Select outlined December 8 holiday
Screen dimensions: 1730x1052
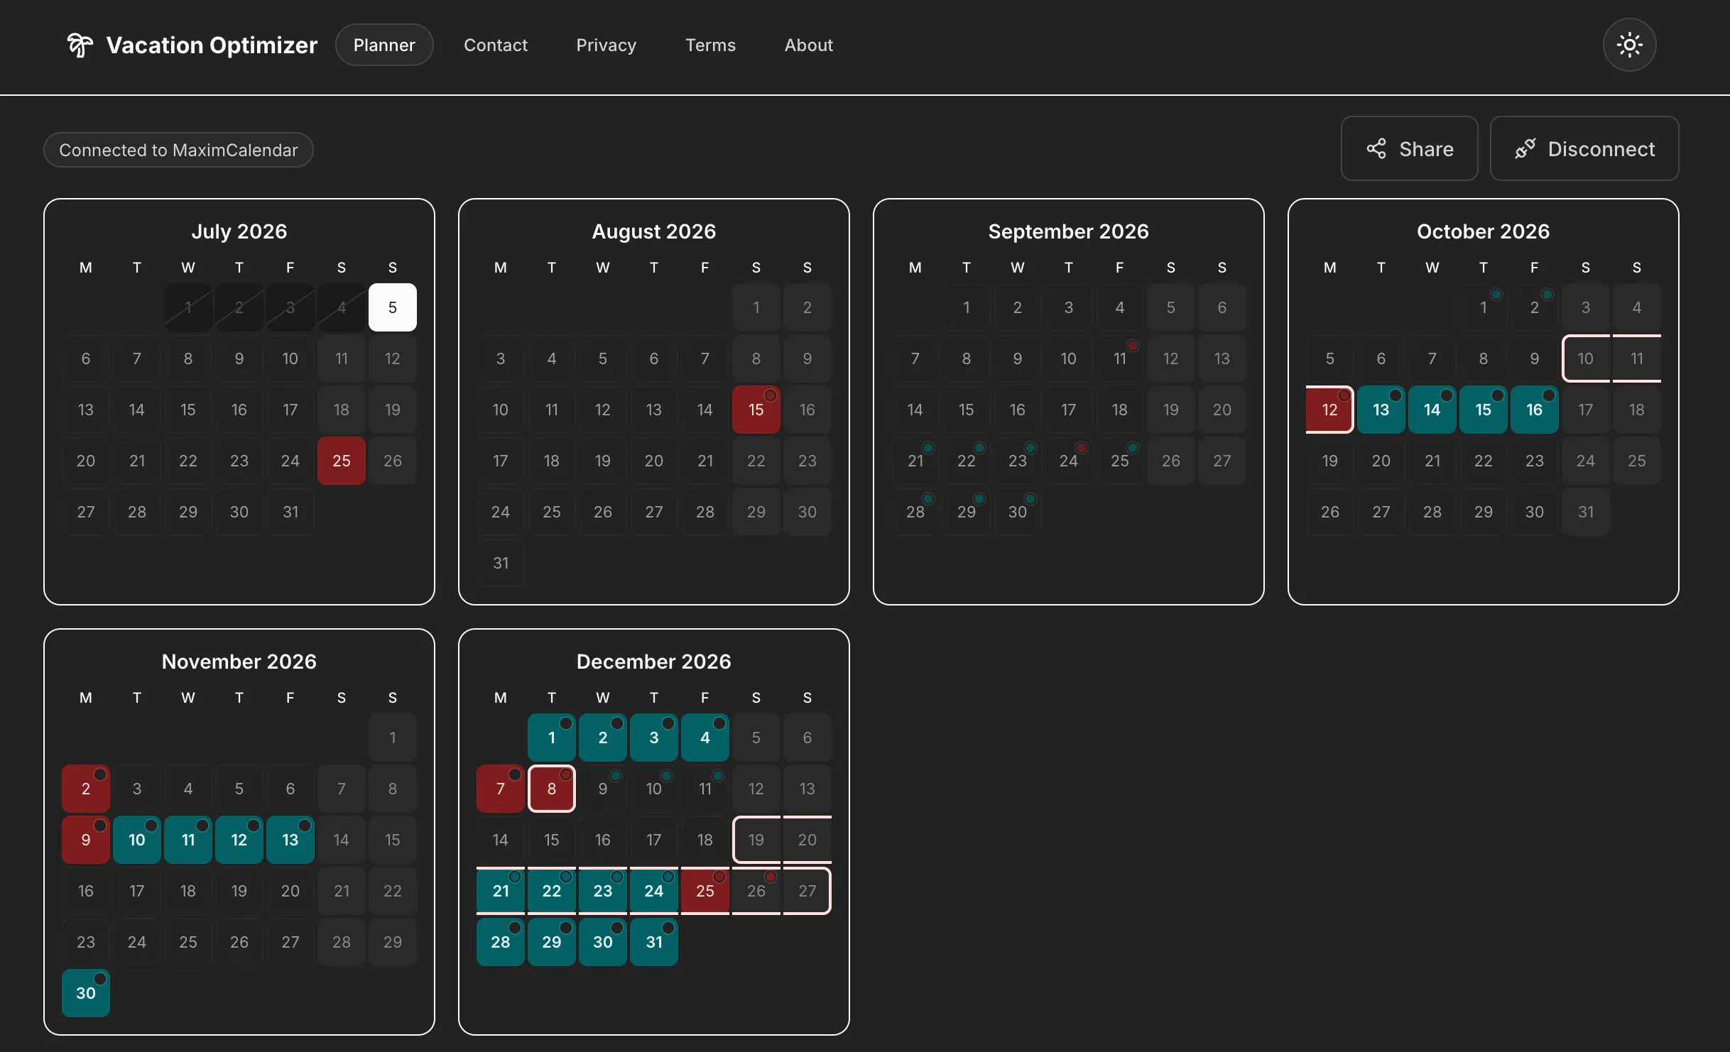tap(552, 789)
